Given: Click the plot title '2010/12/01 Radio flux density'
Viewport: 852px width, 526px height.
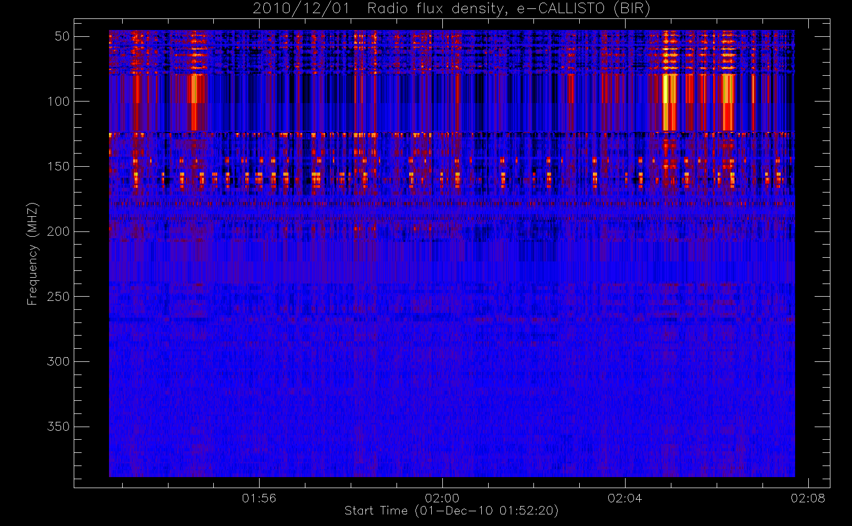Looking at the screenshot, I should pyautogui.click(x=451, y=9).
